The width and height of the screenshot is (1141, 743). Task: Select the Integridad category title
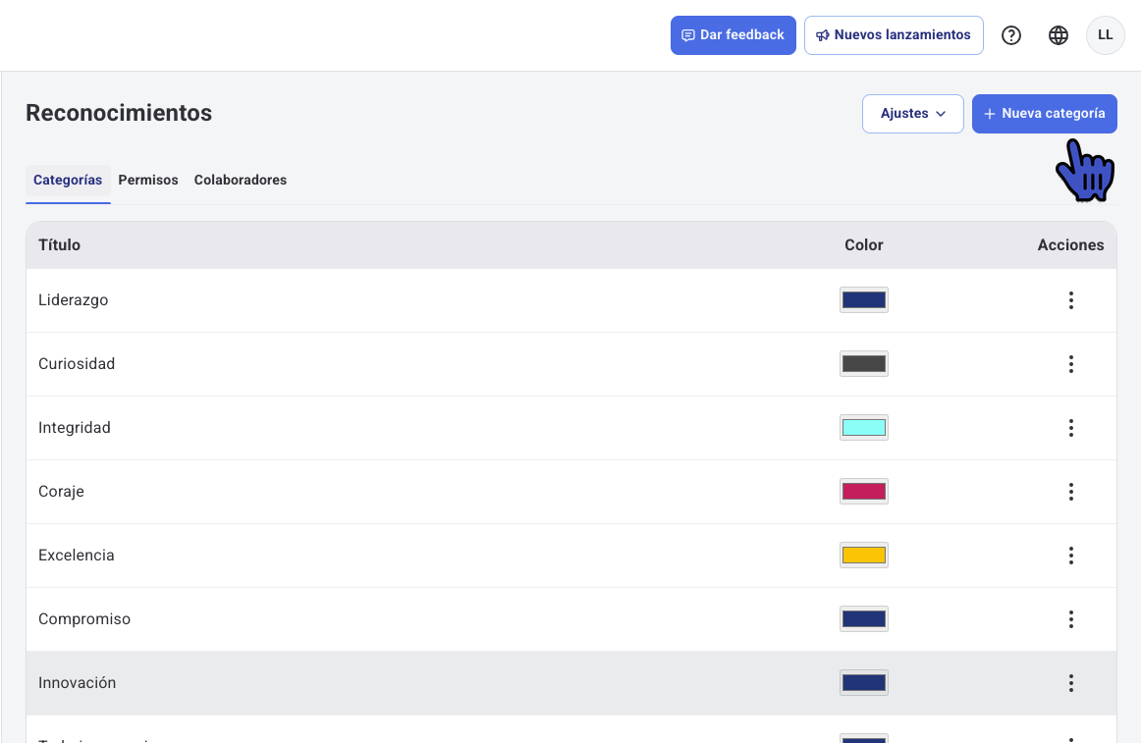[75, 428]
